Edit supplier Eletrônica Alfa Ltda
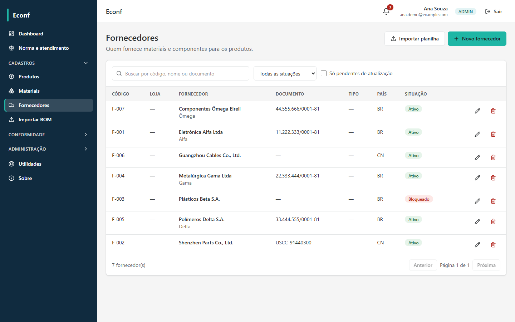This screenshot has height=322, width=515. tap(477, 134)
